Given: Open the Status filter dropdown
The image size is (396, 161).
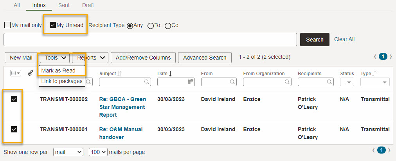Looking at the screenshot, I should pos(347,82).
